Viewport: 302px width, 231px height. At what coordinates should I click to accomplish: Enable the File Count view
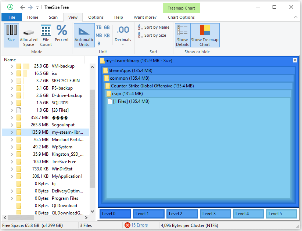point(46,35)
